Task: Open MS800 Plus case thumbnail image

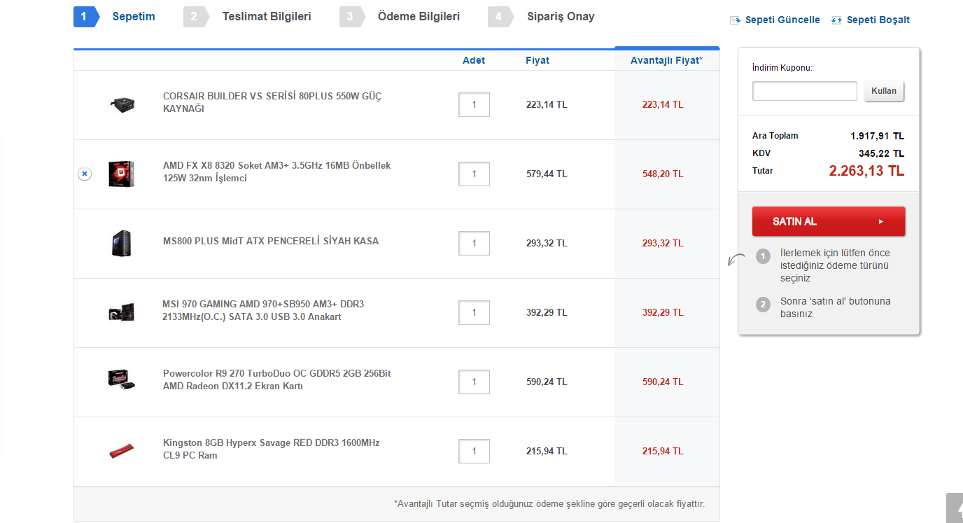Action: pyautogui.click(x=121, y=243)
